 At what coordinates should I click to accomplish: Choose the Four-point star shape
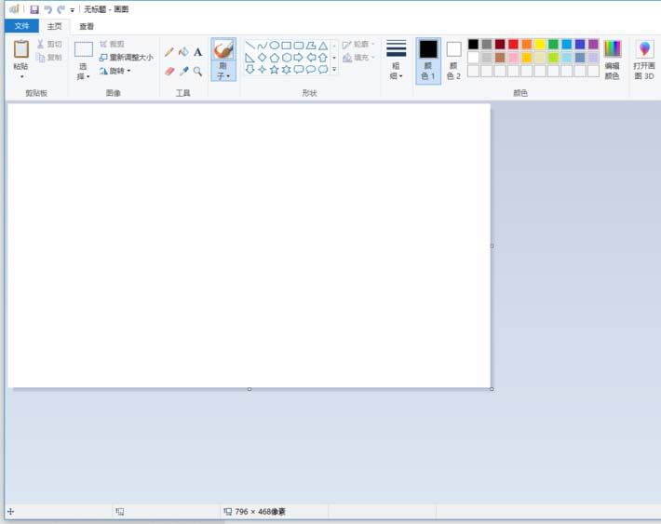click(263, 70)
